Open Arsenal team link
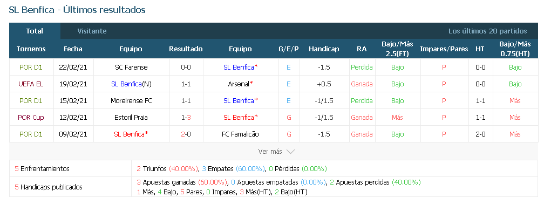The image size is (544, 204). coord(240,84)
